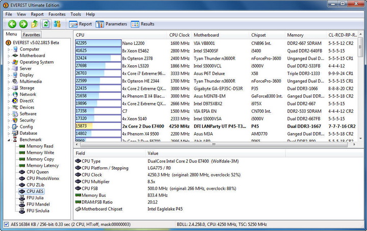
Task: Sort by the CPU Clock column header
Action: click(179, 35)
